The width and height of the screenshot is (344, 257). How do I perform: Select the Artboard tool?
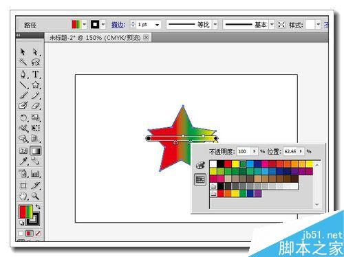(23, 186)
